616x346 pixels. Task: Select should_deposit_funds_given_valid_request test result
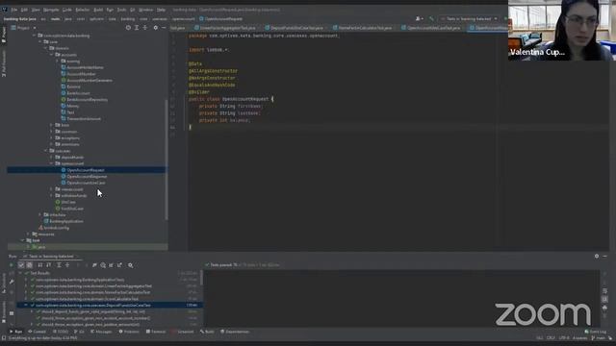[x=93, y=311]
